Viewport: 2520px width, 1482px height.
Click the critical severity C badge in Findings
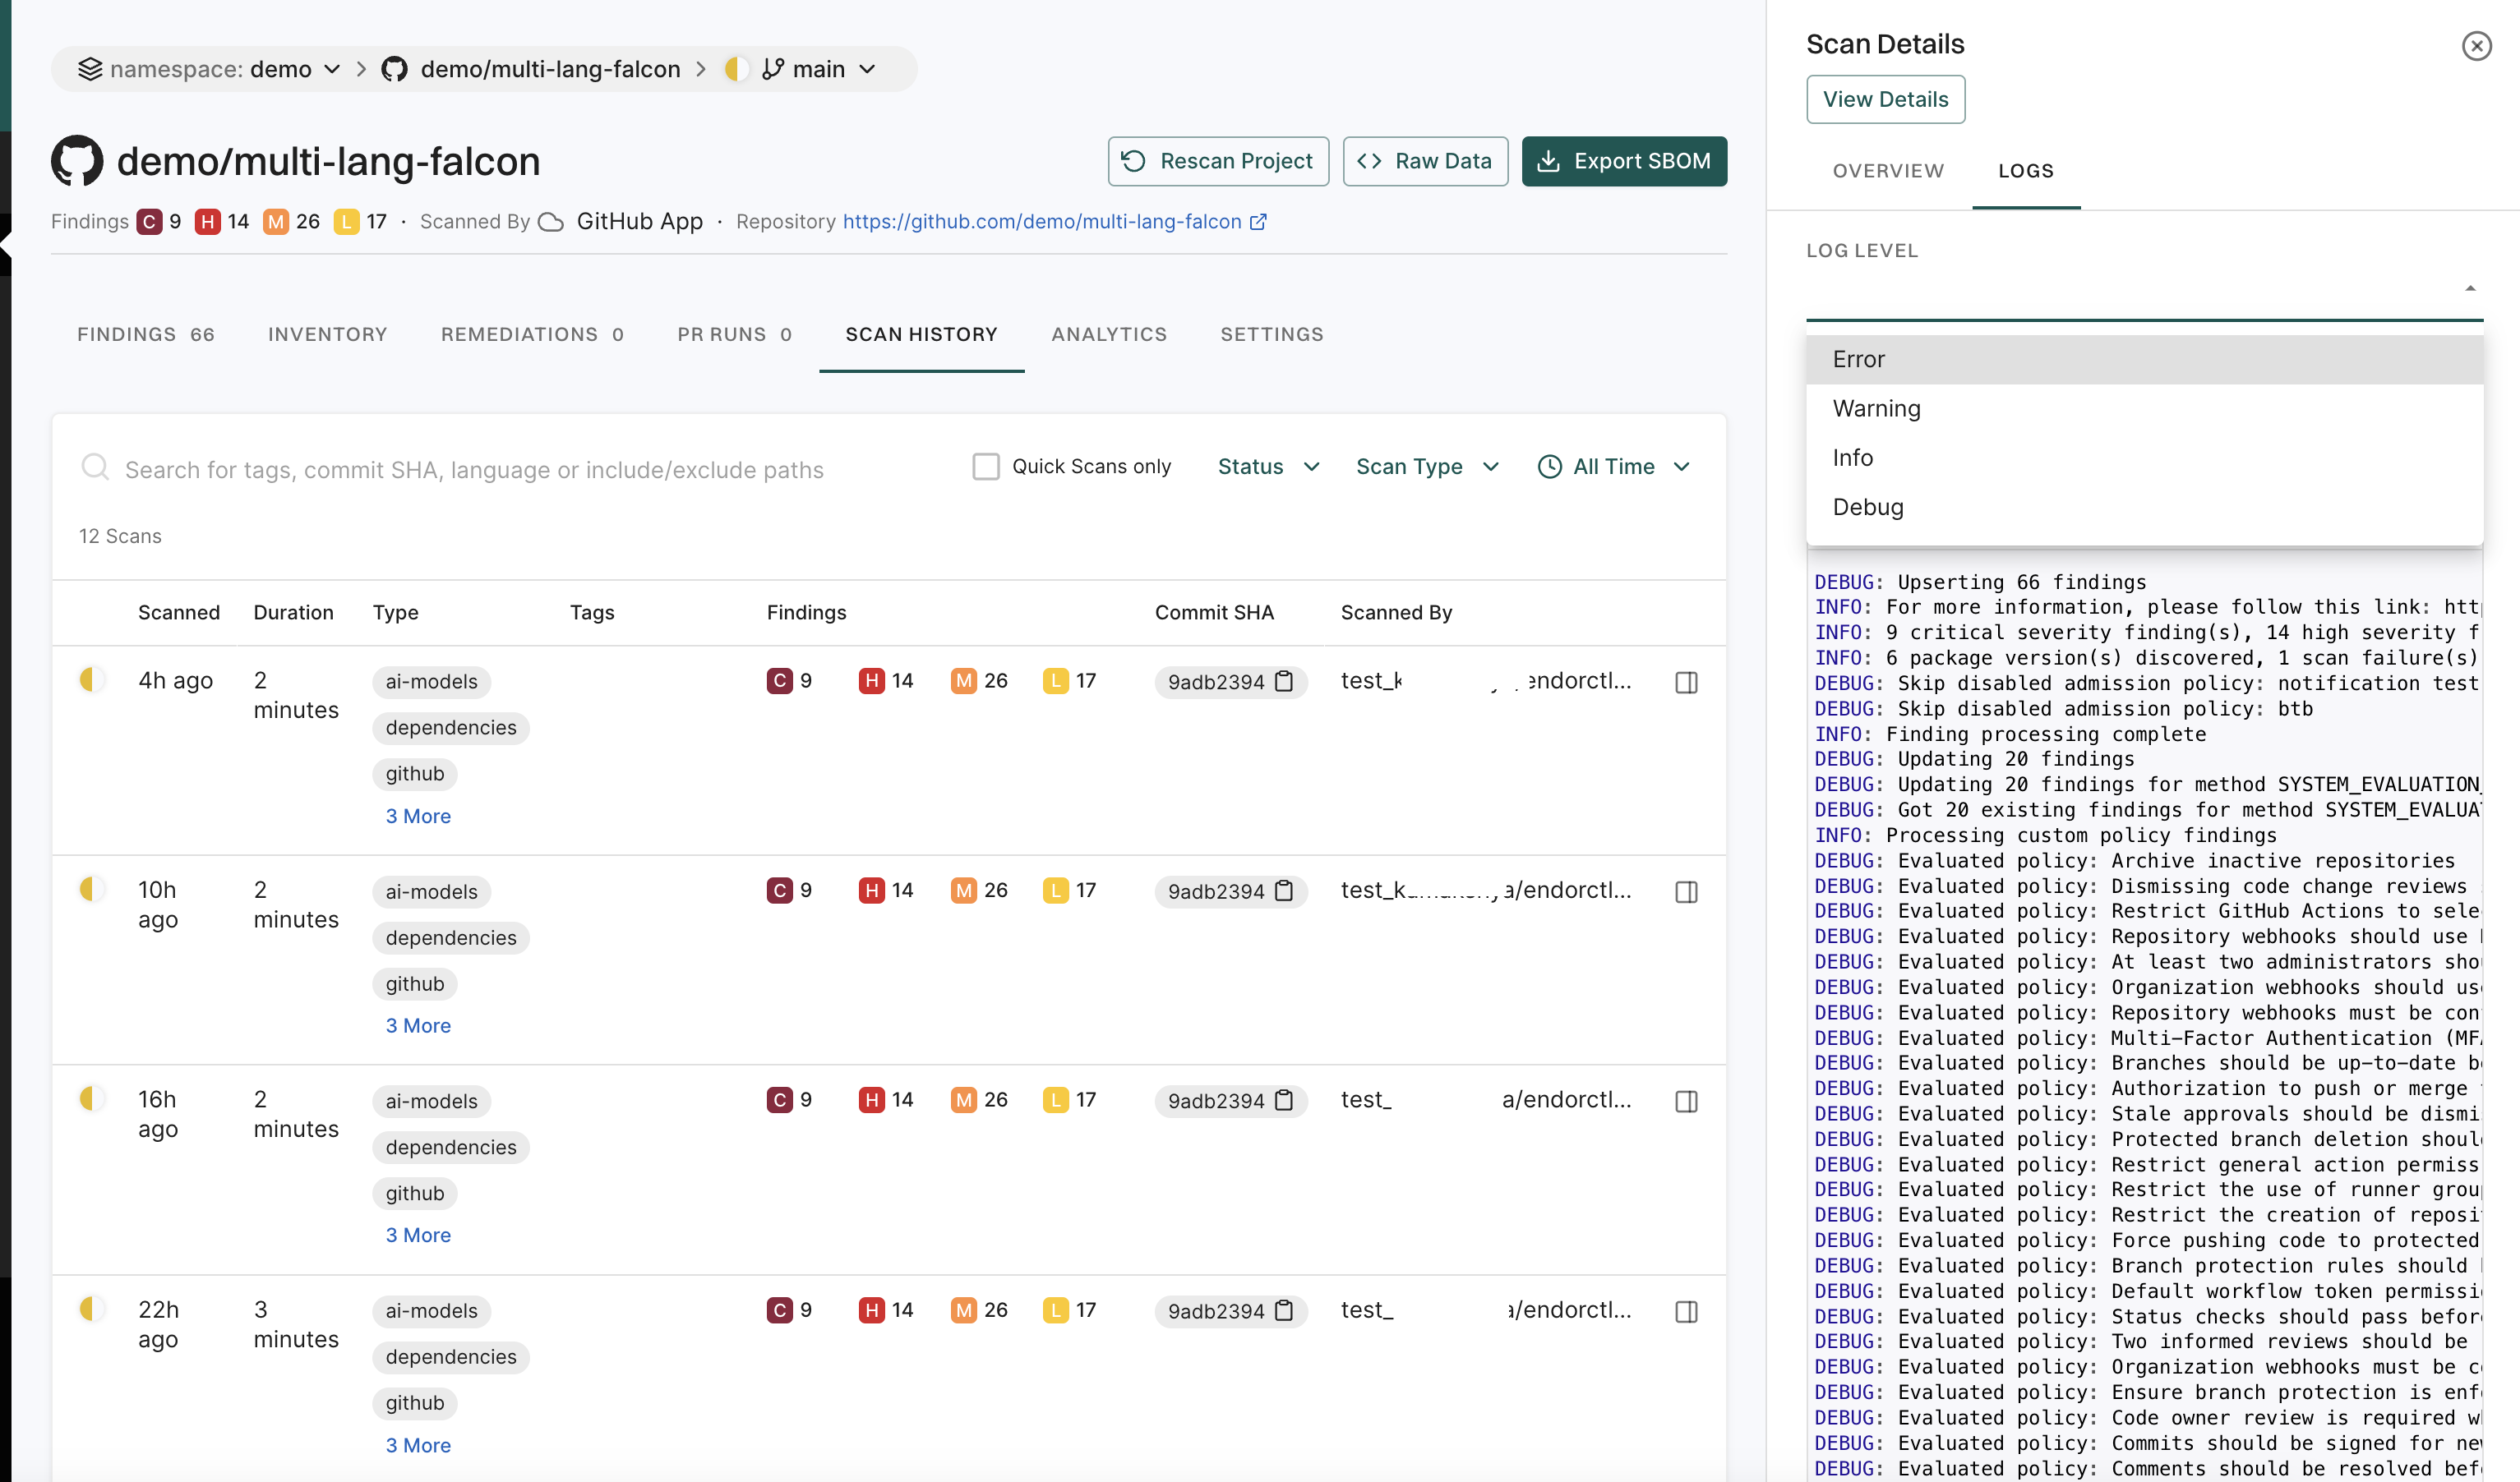pos(150,221)
